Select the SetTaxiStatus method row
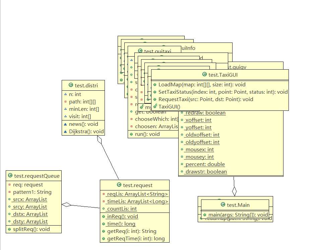 [220, 92]
